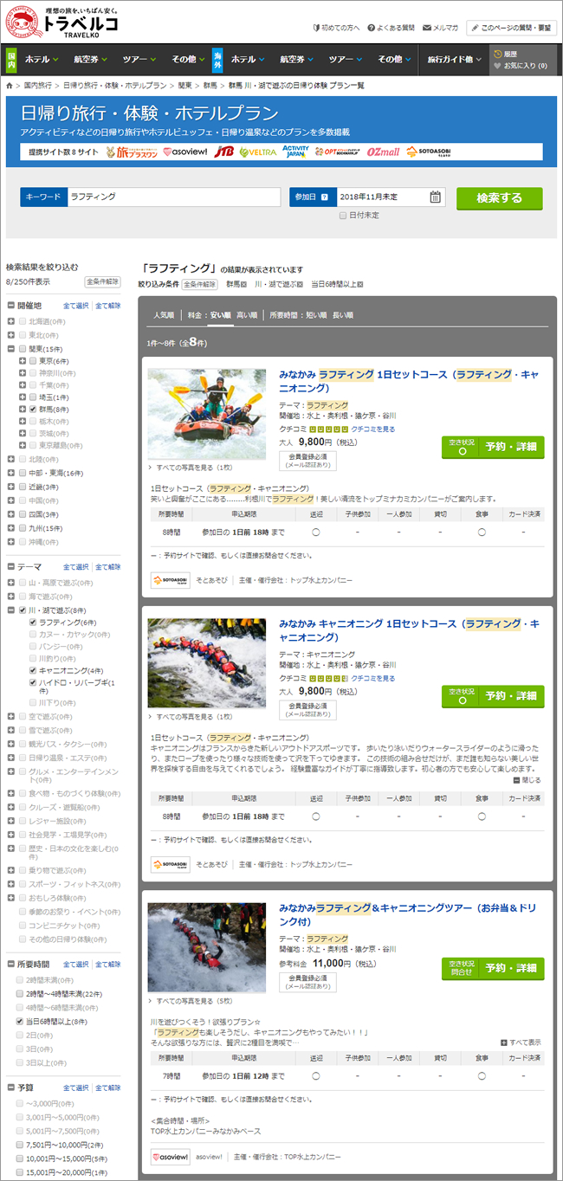Uncheck the 群馬 area checkbox

click(x=33, y=407)
